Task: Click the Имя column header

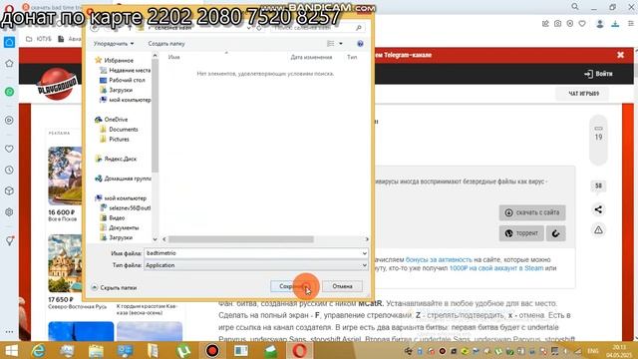Action: click(x=173, y=57)
